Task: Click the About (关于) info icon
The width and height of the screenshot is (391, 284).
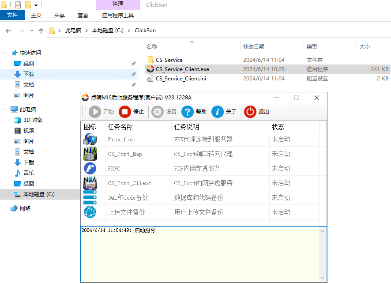Action: click(x=218, y=112)
